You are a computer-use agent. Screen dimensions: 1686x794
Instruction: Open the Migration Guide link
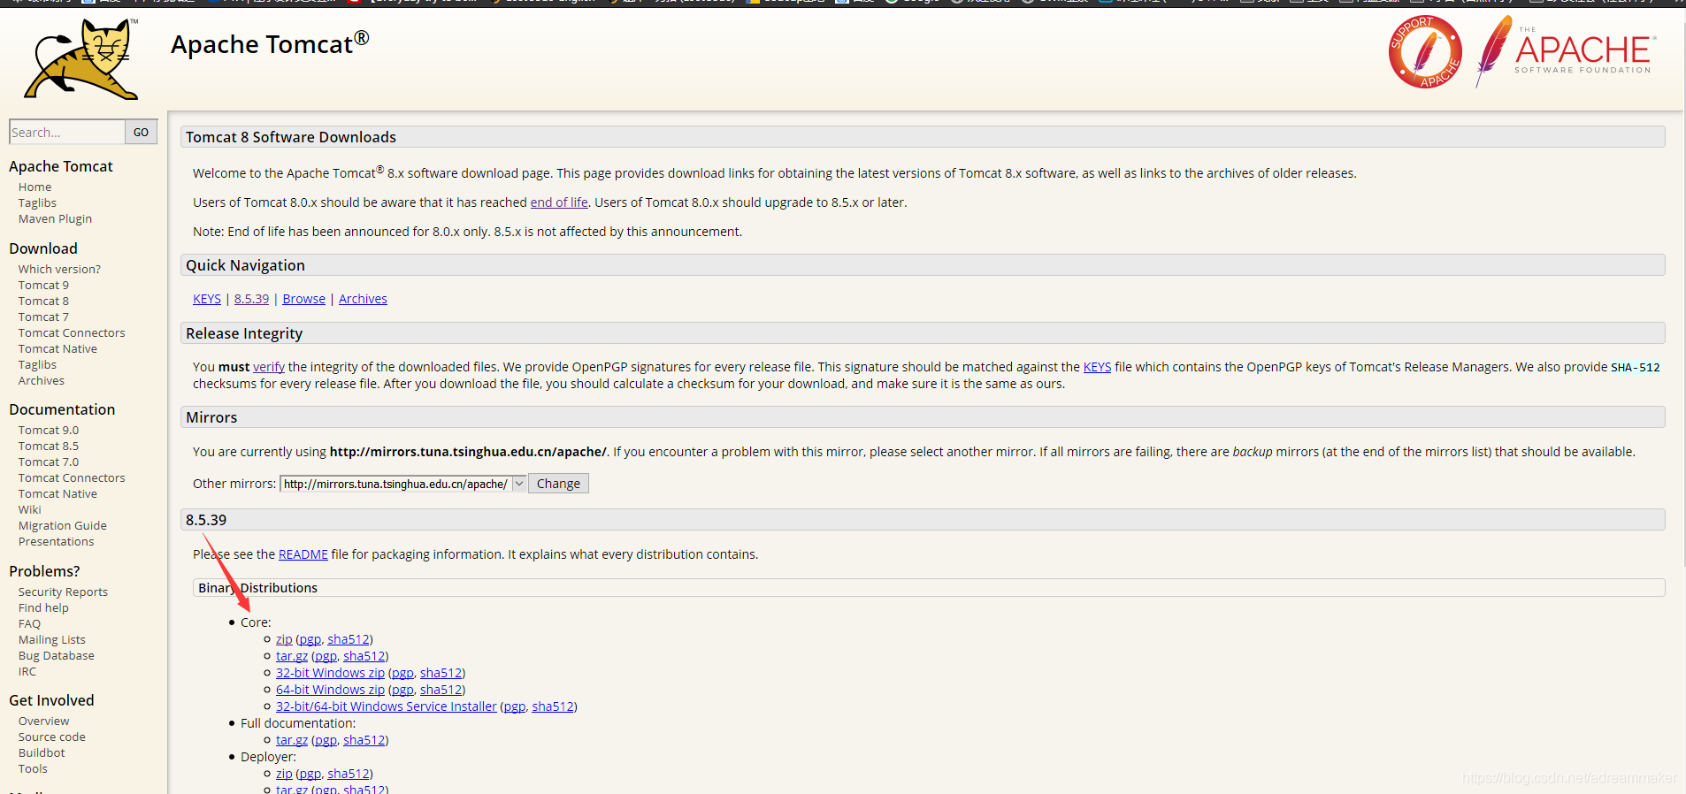point(63,525)
